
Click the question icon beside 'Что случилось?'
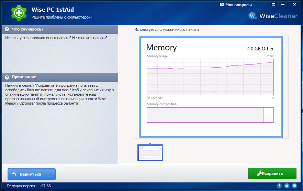click(7, 29)
